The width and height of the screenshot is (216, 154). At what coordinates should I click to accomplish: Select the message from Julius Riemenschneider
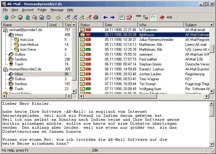pyautogui.click(x=144, y=40)
